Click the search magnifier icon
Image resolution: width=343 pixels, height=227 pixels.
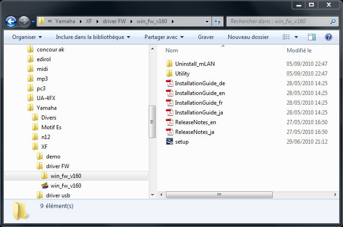(333, 21)
